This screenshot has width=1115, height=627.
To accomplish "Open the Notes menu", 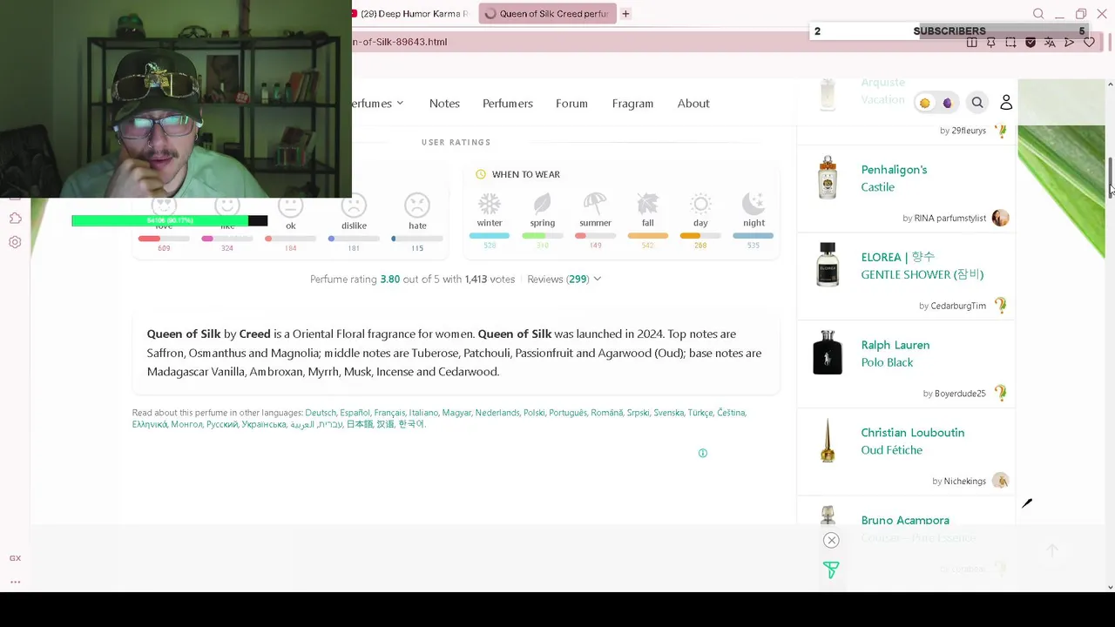I will 444,103.
